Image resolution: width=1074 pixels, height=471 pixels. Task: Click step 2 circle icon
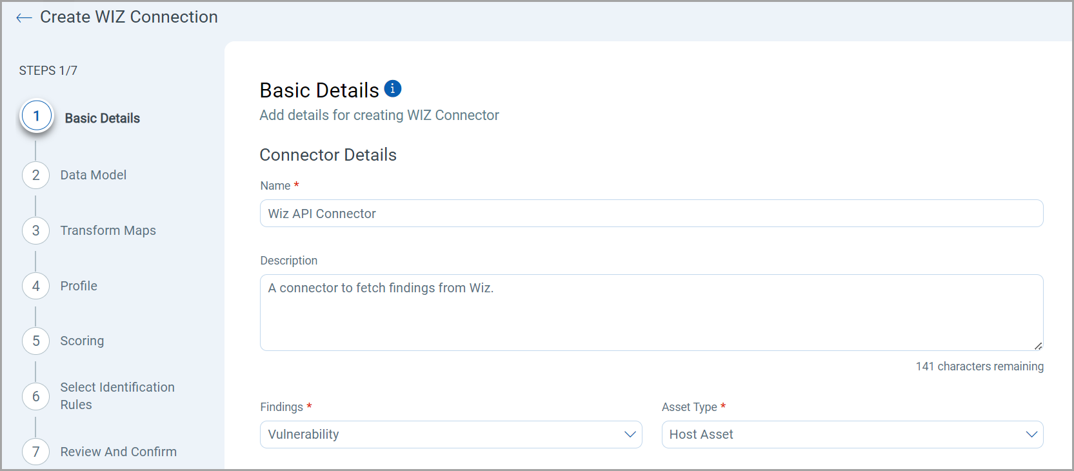click(x=36, y=175)
